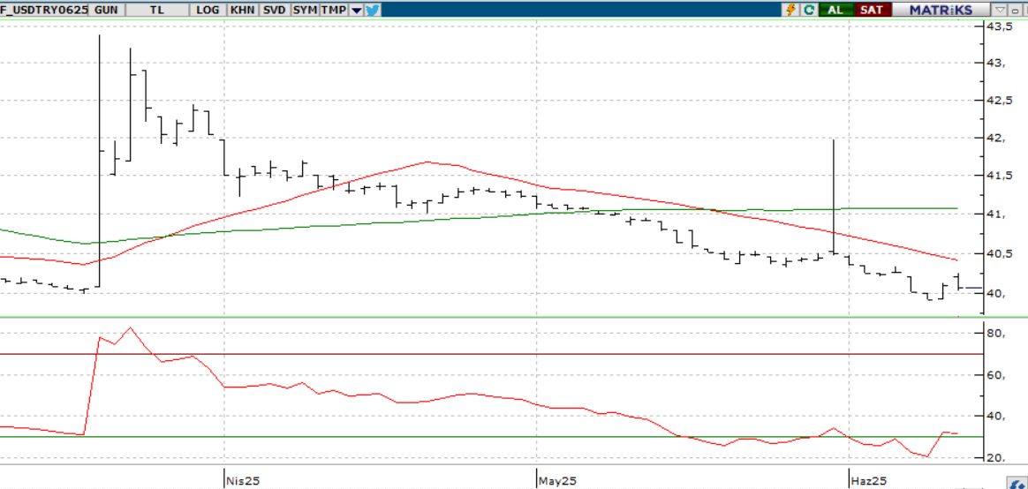Click the TMP toolbar button
This screenshot has height=489, width=1028.
pos(334,10)
